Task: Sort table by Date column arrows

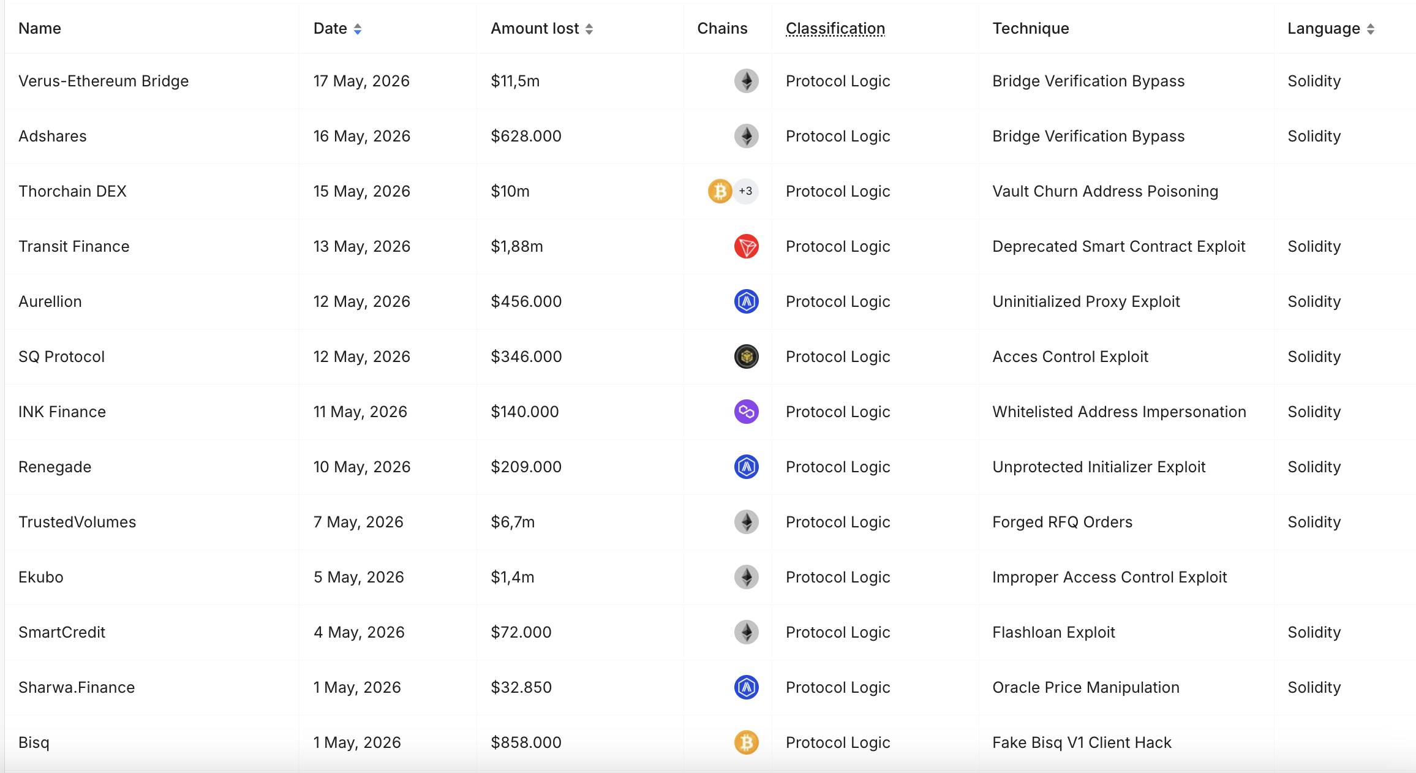Action: point(358,29)
